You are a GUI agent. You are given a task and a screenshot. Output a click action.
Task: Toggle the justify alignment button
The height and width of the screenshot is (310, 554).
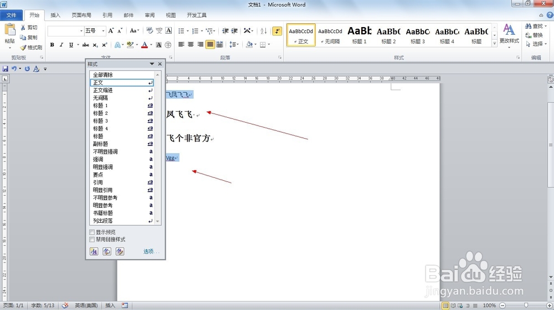210,44
